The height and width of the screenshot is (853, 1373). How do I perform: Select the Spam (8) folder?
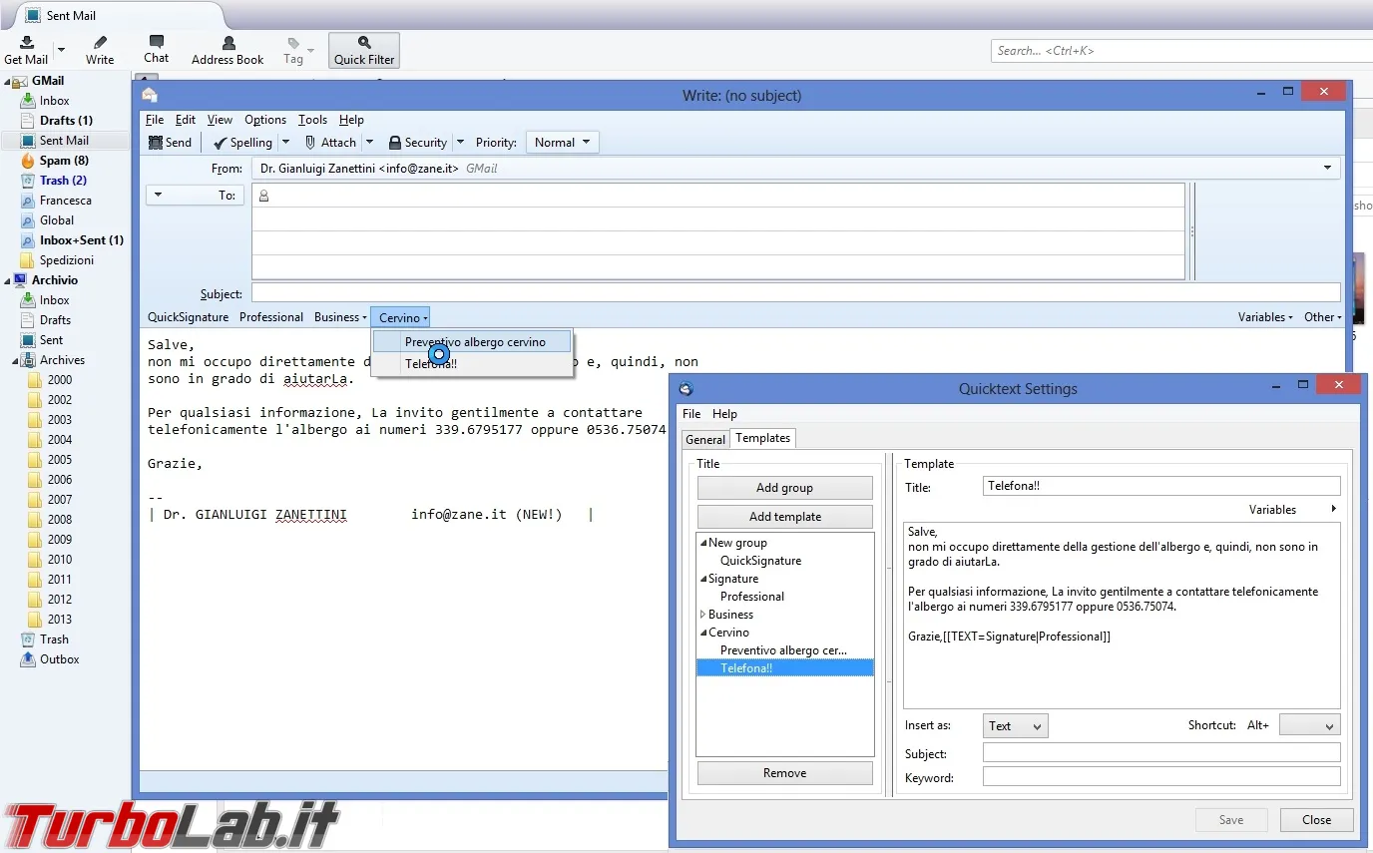tap(64, 161)
